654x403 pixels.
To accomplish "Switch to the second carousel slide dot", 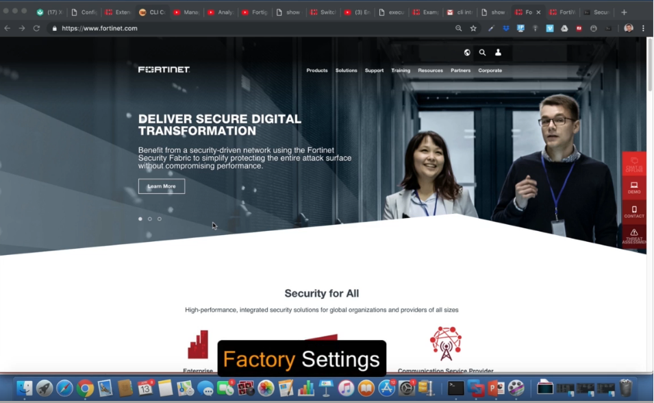I will (x=150, y=219).
